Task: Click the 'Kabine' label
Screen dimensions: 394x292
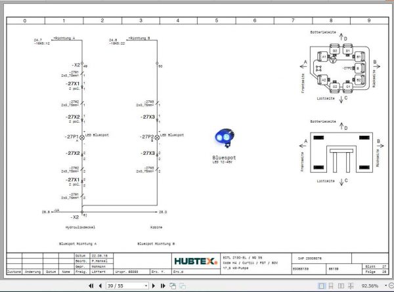Action: [156, 227]
